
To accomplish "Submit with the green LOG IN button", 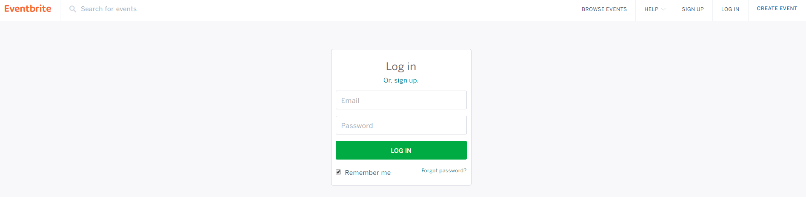I will coord(401,150).
